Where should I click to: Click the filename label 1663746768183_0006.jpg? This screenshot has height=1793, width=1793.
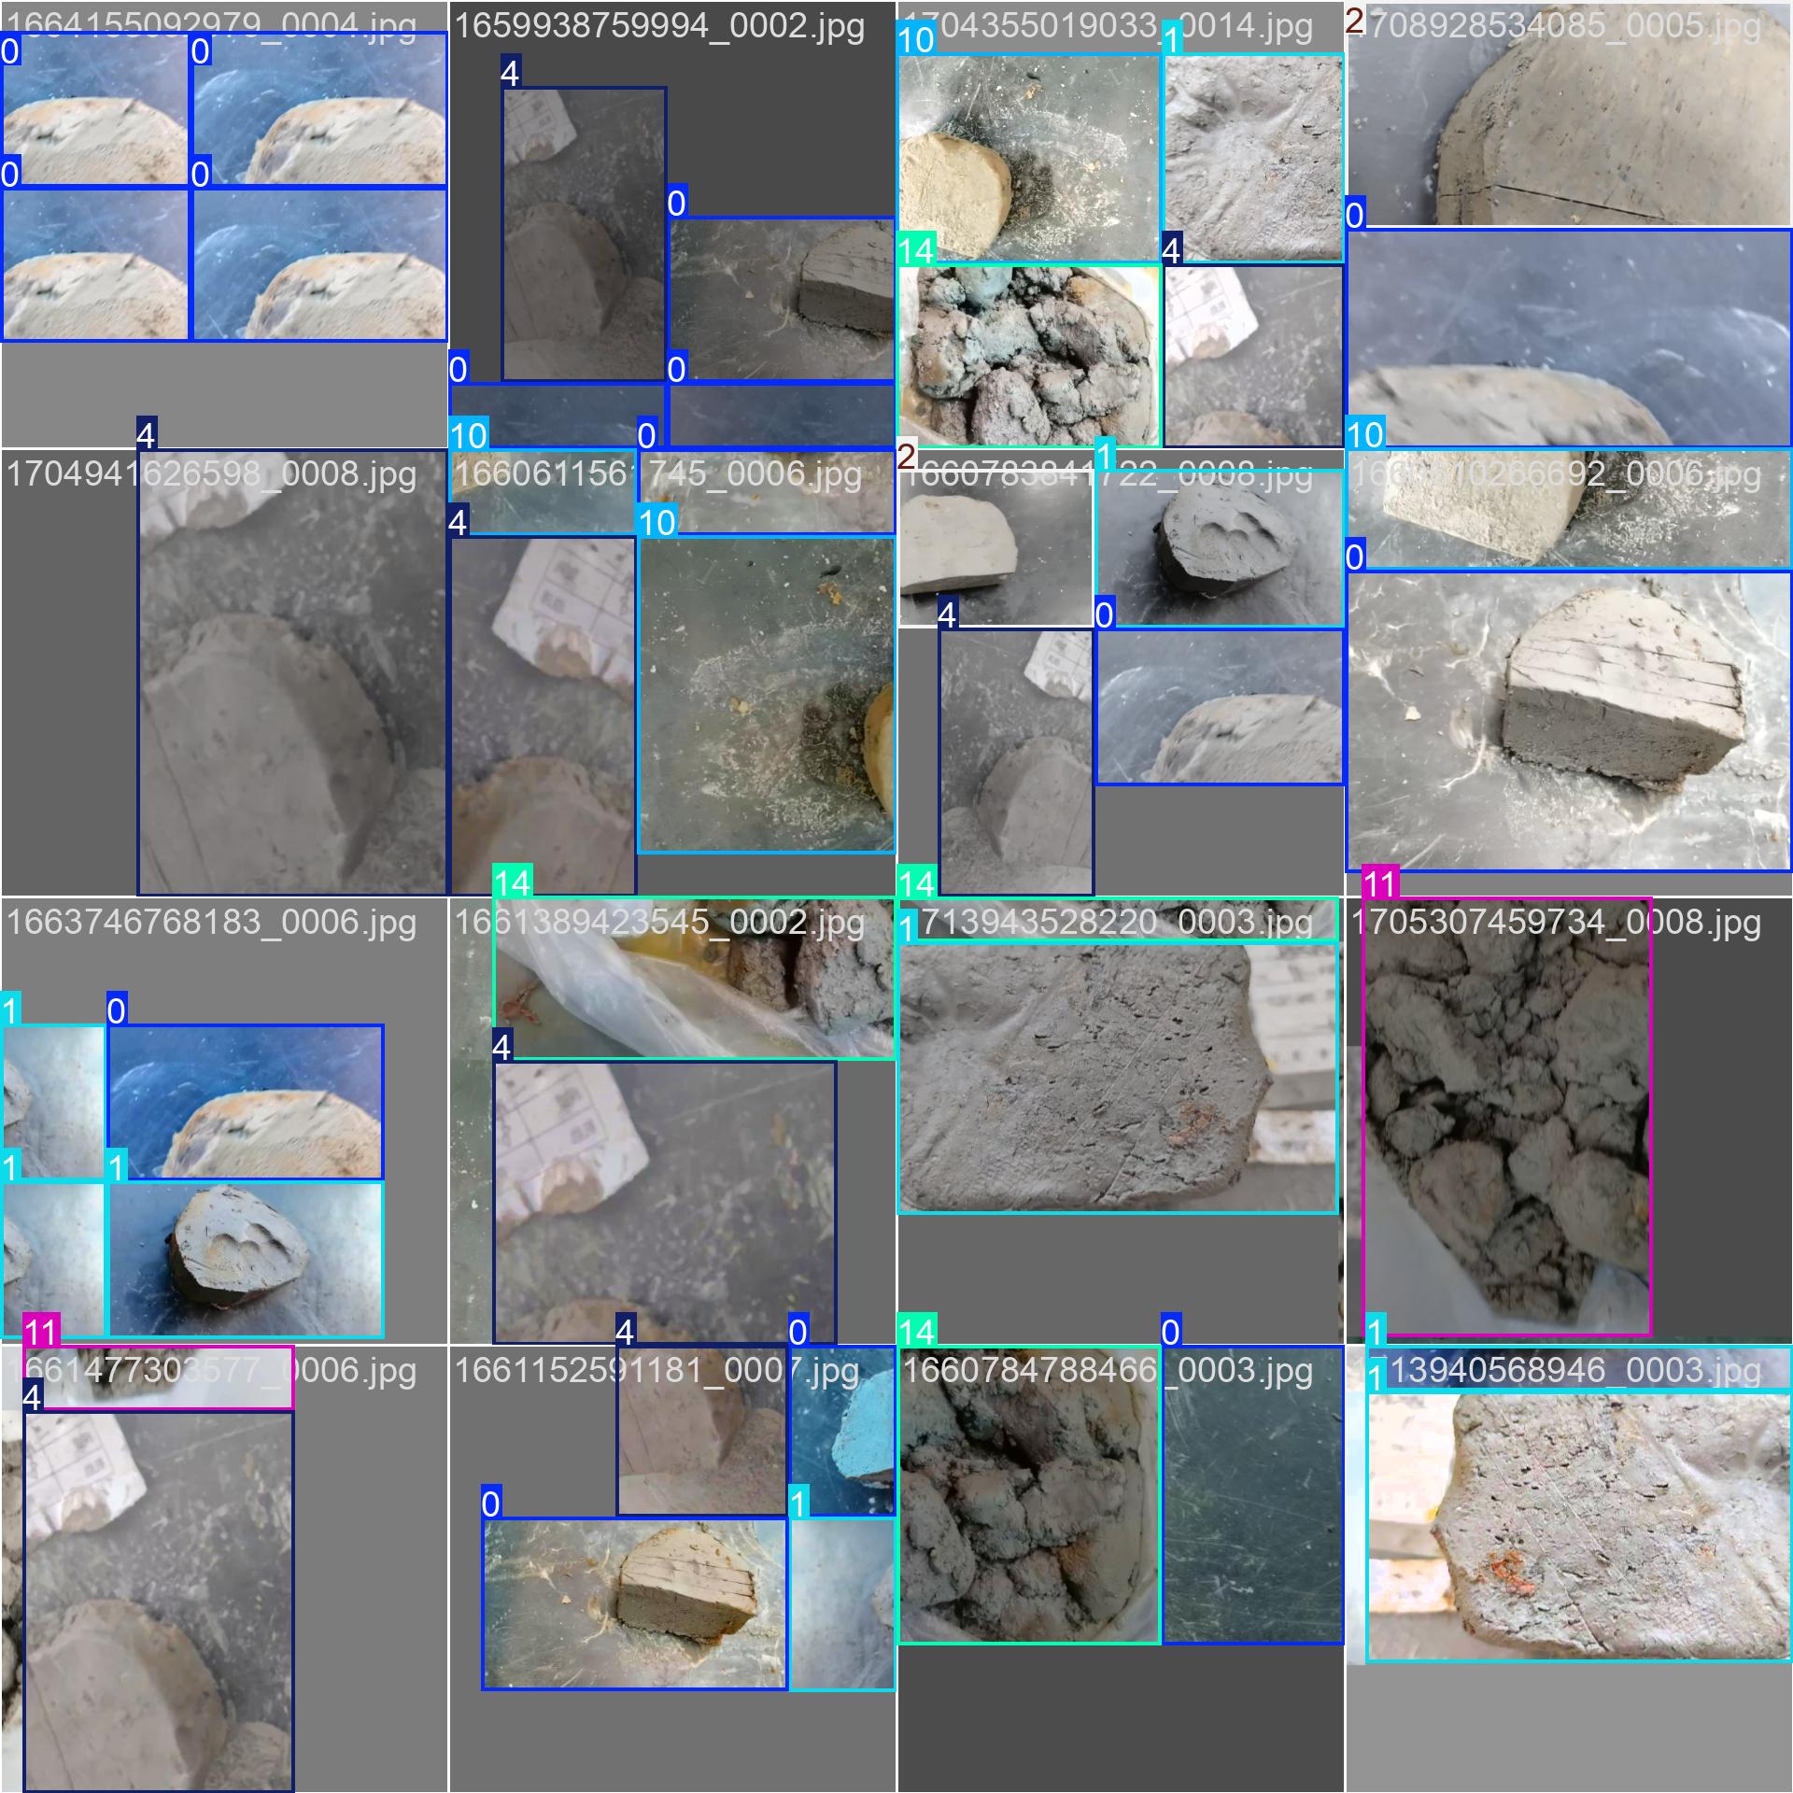(x=211, y=922)
